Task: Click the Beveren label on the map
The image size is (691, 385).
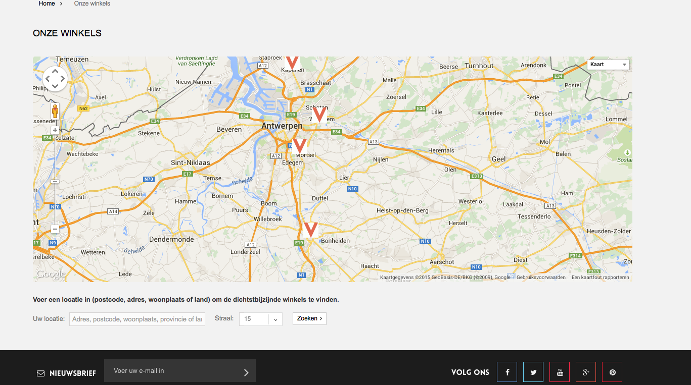Action: [x=229, y=130]
